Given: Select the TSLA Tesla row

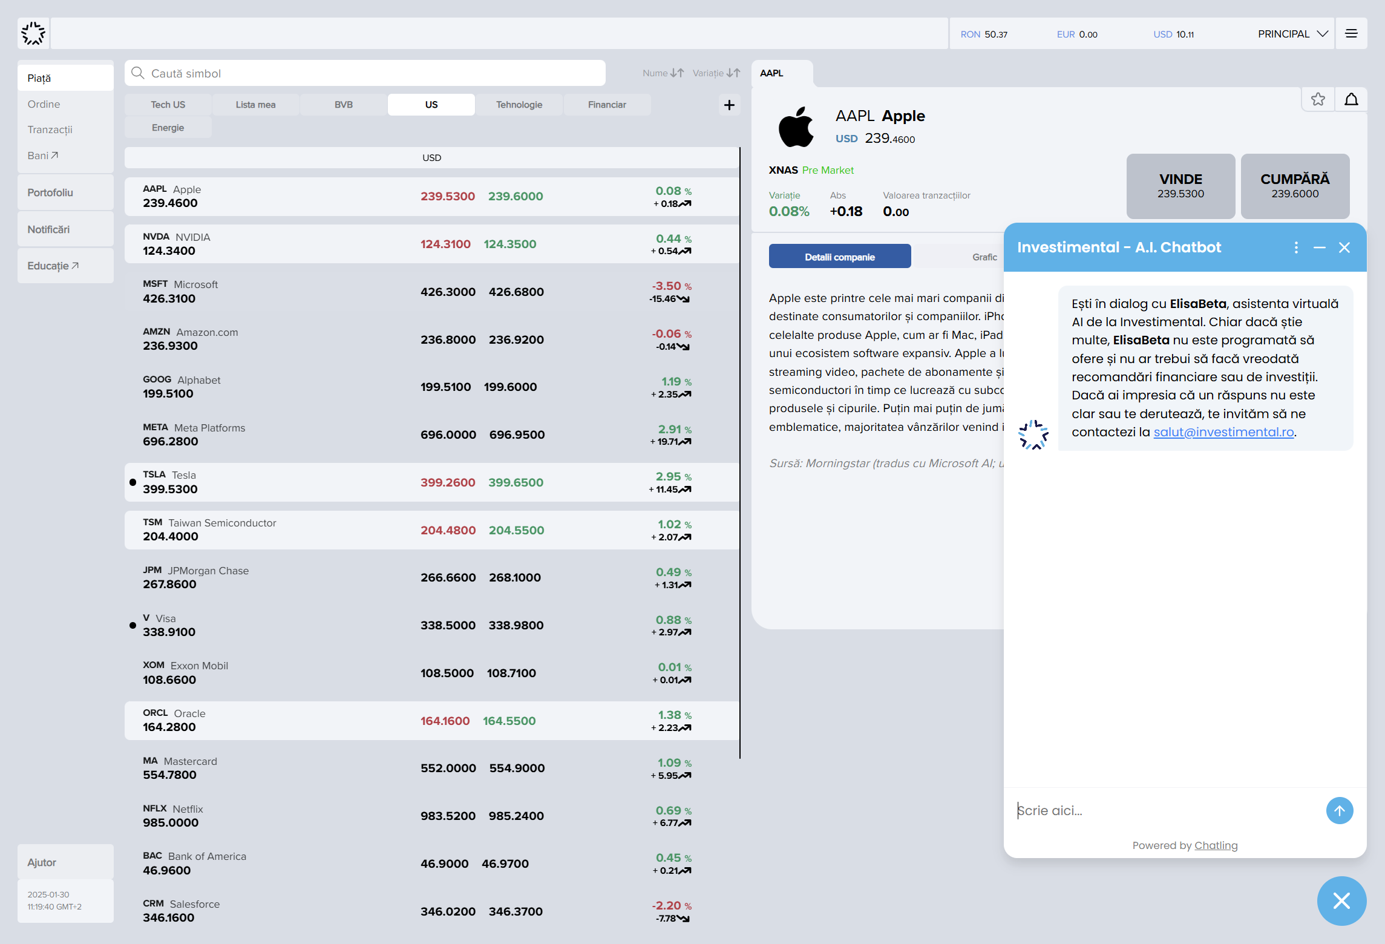Looking at the screenshot, I should tap(431, 482).
